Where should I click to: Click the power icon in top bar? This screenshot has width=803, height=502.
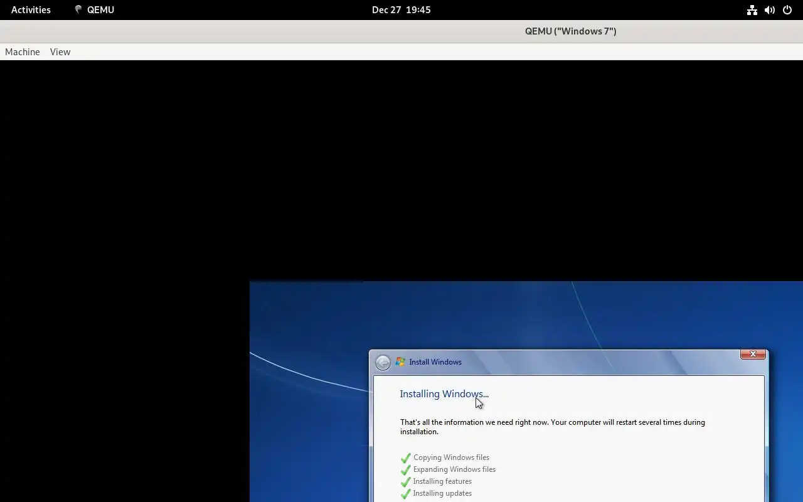click(x=787, y=10)
